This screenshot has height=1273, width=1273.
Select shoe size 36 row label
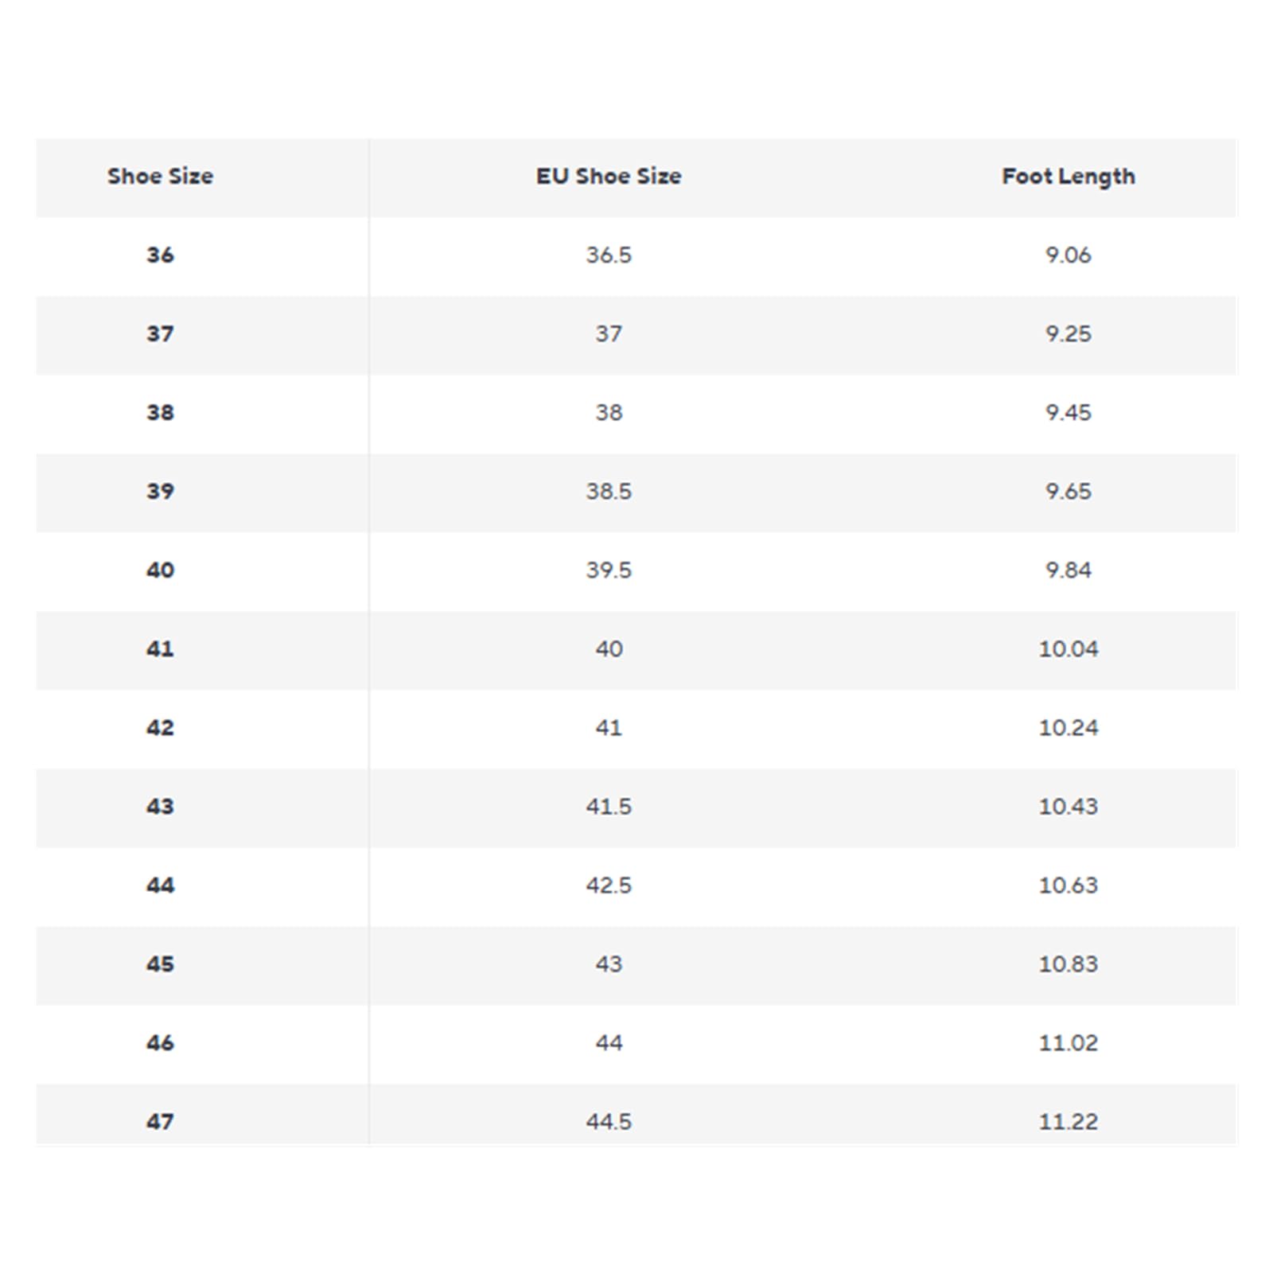160,255
